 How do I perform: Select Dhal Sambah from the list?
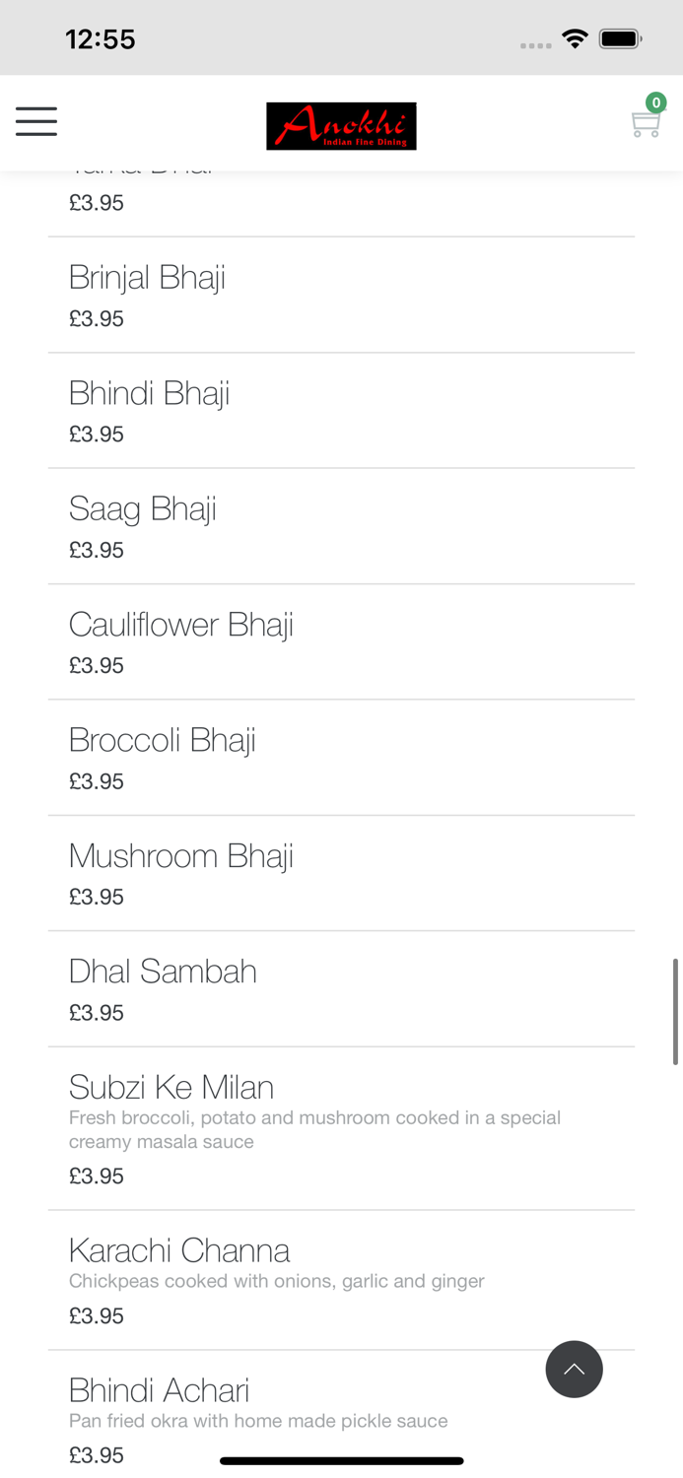click(163, 973)
